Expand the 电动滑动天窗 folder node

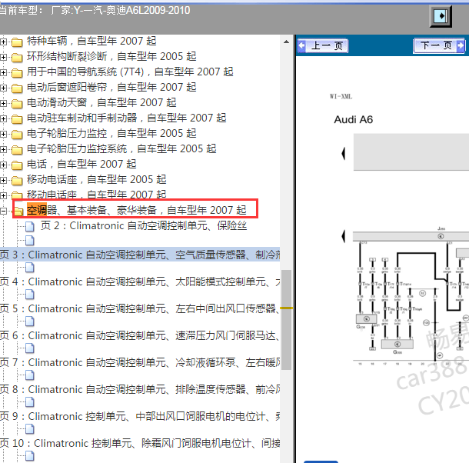(x=3, y=103)
